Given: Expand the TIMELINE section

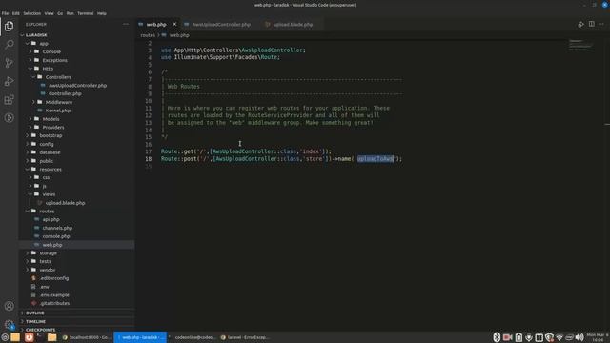Looking at the screenshot, I should pyautogui.click(x=35, y=322).
